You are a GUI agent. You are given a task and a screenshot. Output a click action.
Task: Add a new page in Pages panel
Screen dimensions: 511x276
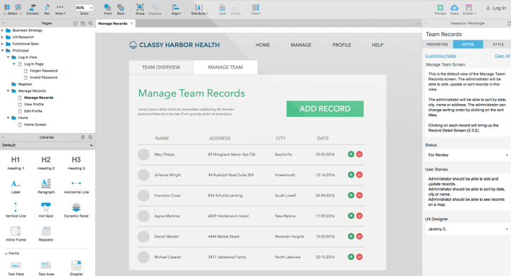[75, 23]
